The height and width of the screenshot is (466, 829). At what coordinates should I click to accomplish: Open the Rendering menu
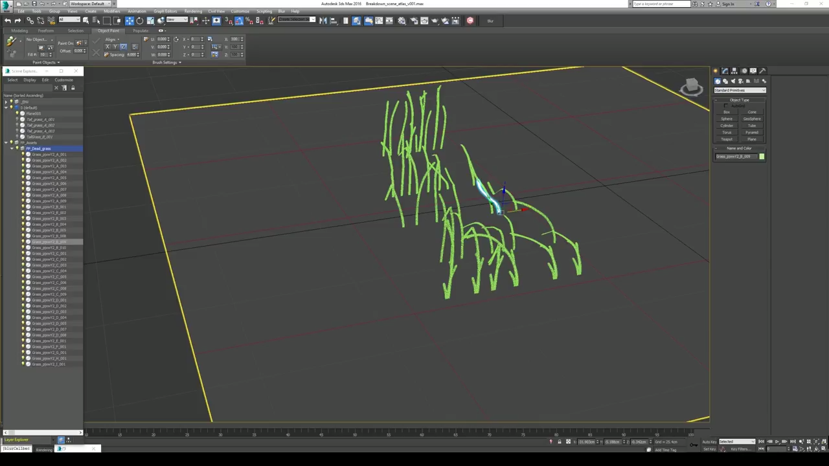coord(192,11)
